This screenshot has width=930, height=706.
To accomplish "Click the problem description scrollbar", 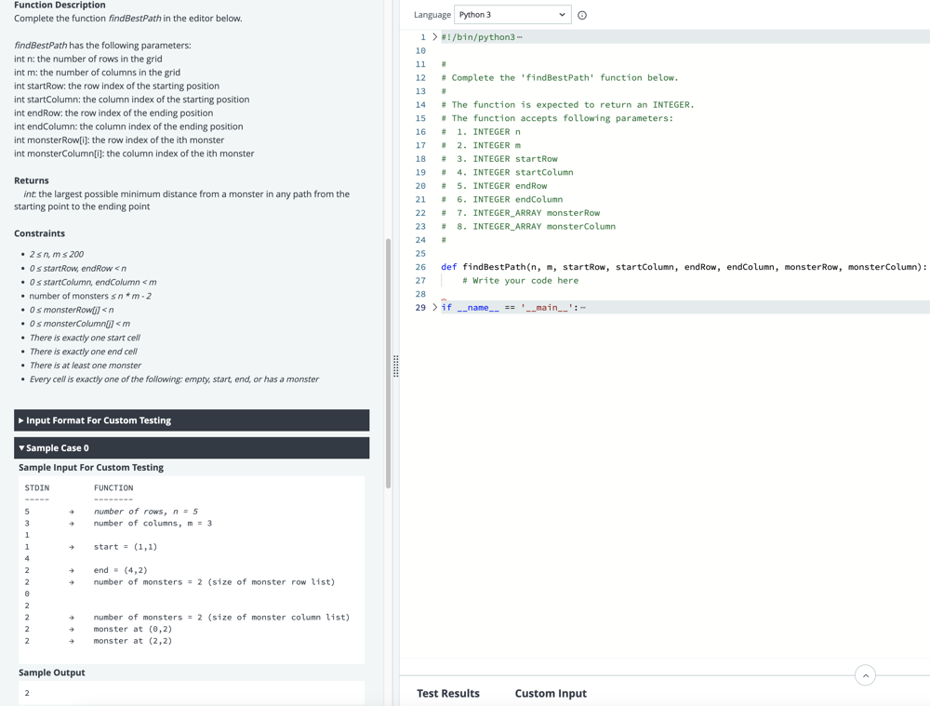I will [x=388, y=363].
